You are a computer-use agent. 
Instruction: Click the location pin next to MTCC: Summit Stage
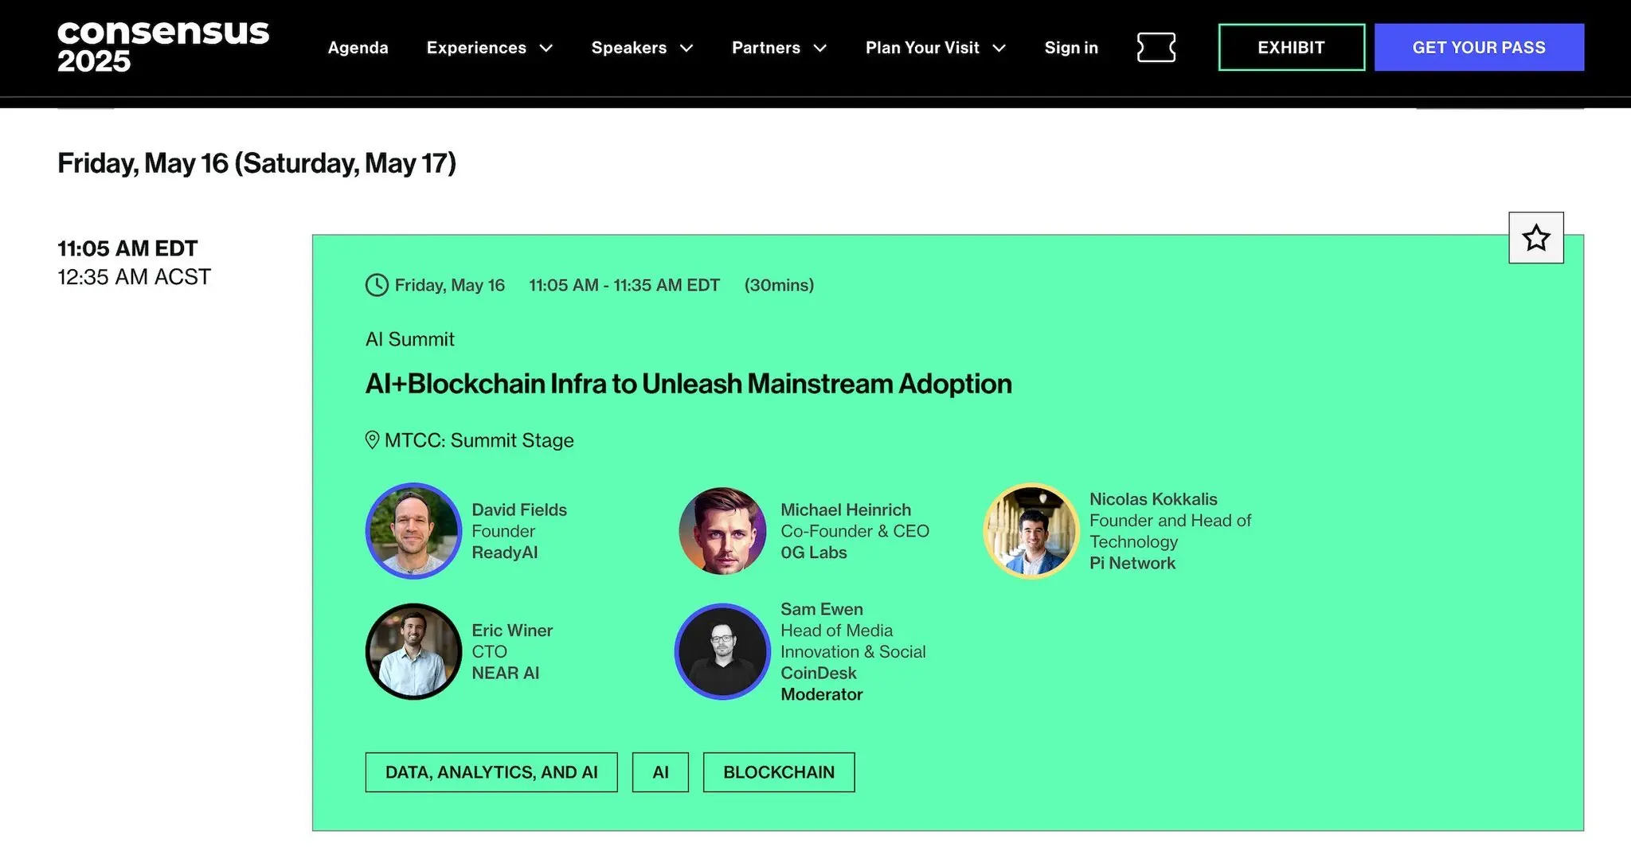[372, 440]
